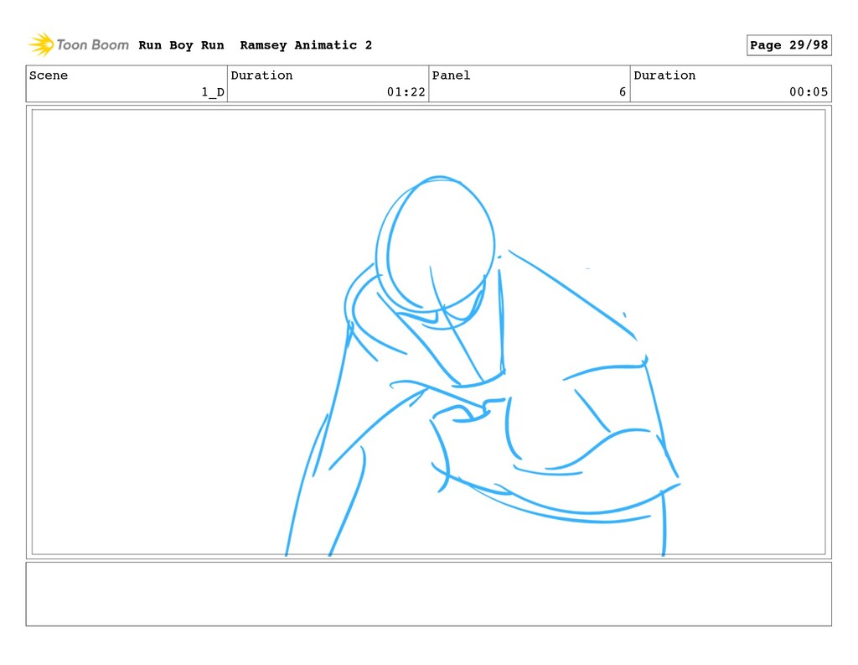
Task: Click the 'Toon Boom' logo wordmark
Action: (x=92, y=45)
